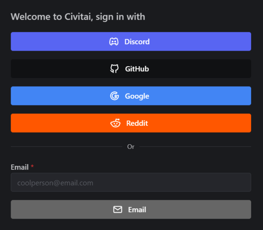The height and width of the screenshot is (230, 263).
Task: Click the coolperson@email.com placeholder text
Action: (x=55, y=183)
